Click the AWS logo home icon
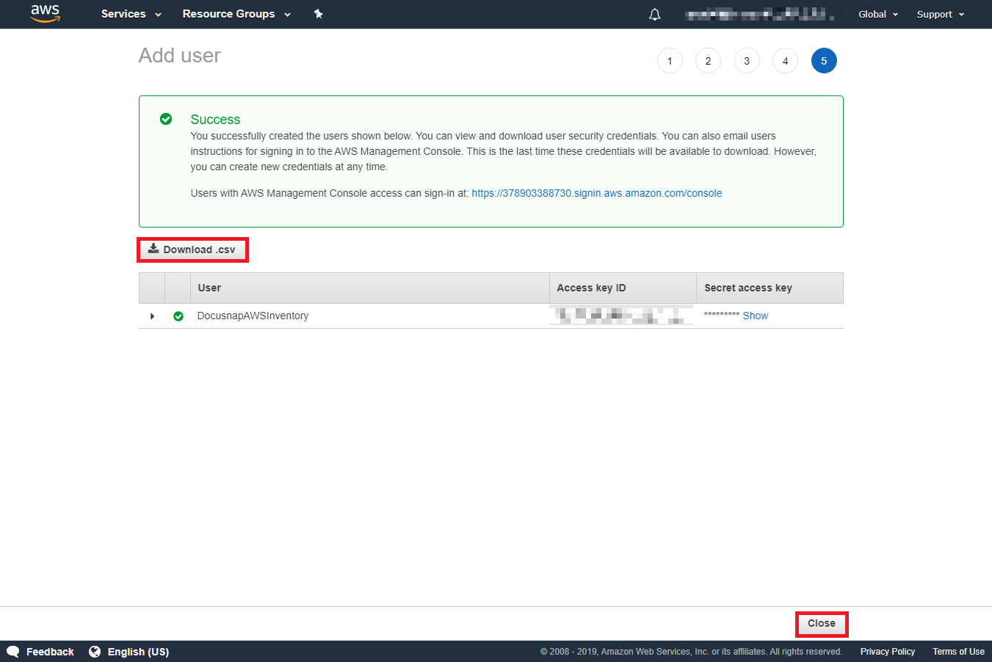This screenshot has height=662, width=992. tap(45, 14)
